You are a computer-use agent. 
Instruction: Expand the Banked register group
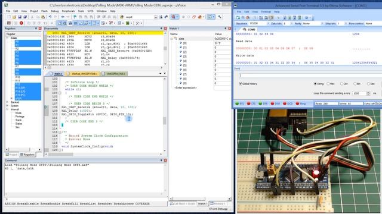7,102
